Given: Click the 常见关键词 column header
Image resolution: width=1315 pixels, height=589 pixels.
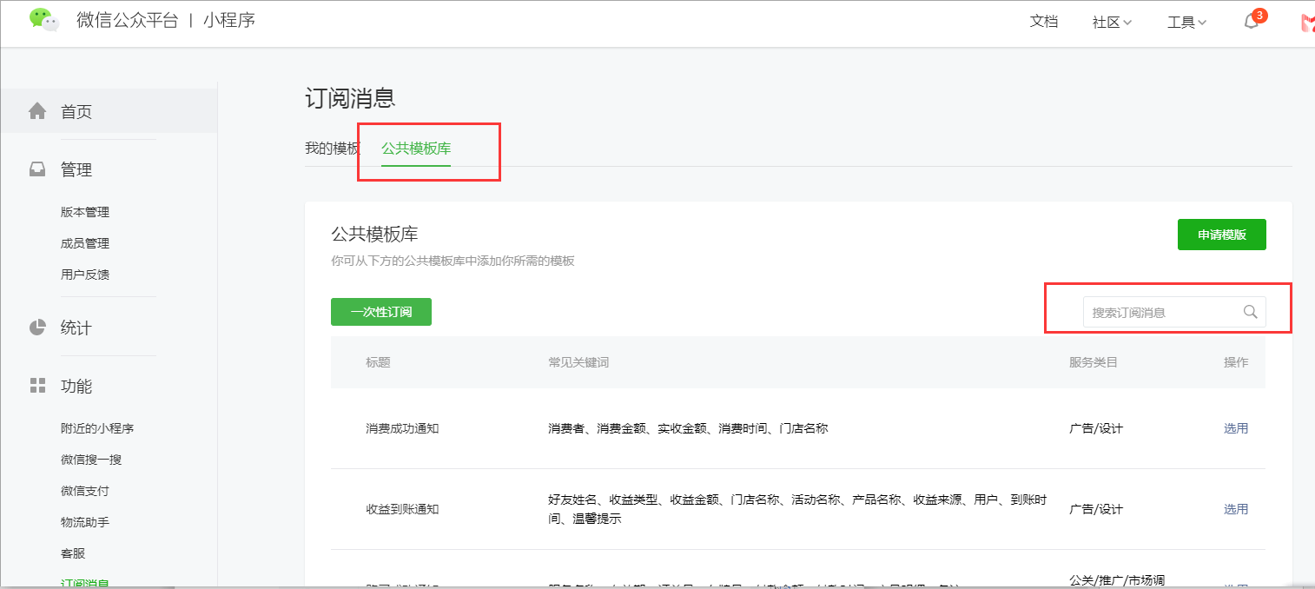Looking at the screenshot, I should (x=578, y=362).
